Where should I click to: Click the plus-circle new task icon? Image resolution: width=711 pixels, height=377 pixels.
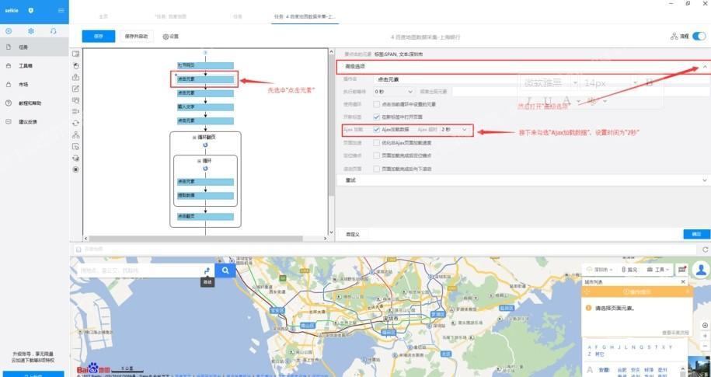click(9, 31)
